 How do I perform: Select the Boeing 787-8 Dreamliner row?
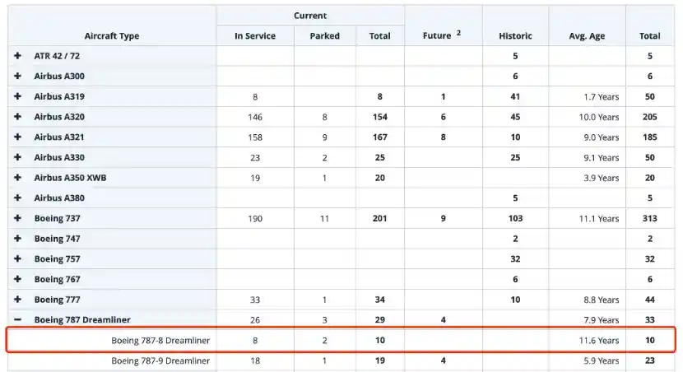pos(160,340)
